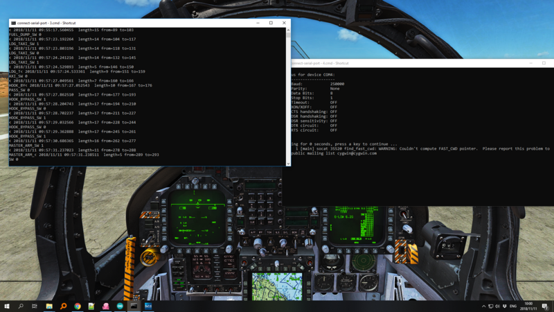The image size is (554, 312).
Task: Open the Windows Start menu
Action: pyautogui.click(x=7, y=306)
